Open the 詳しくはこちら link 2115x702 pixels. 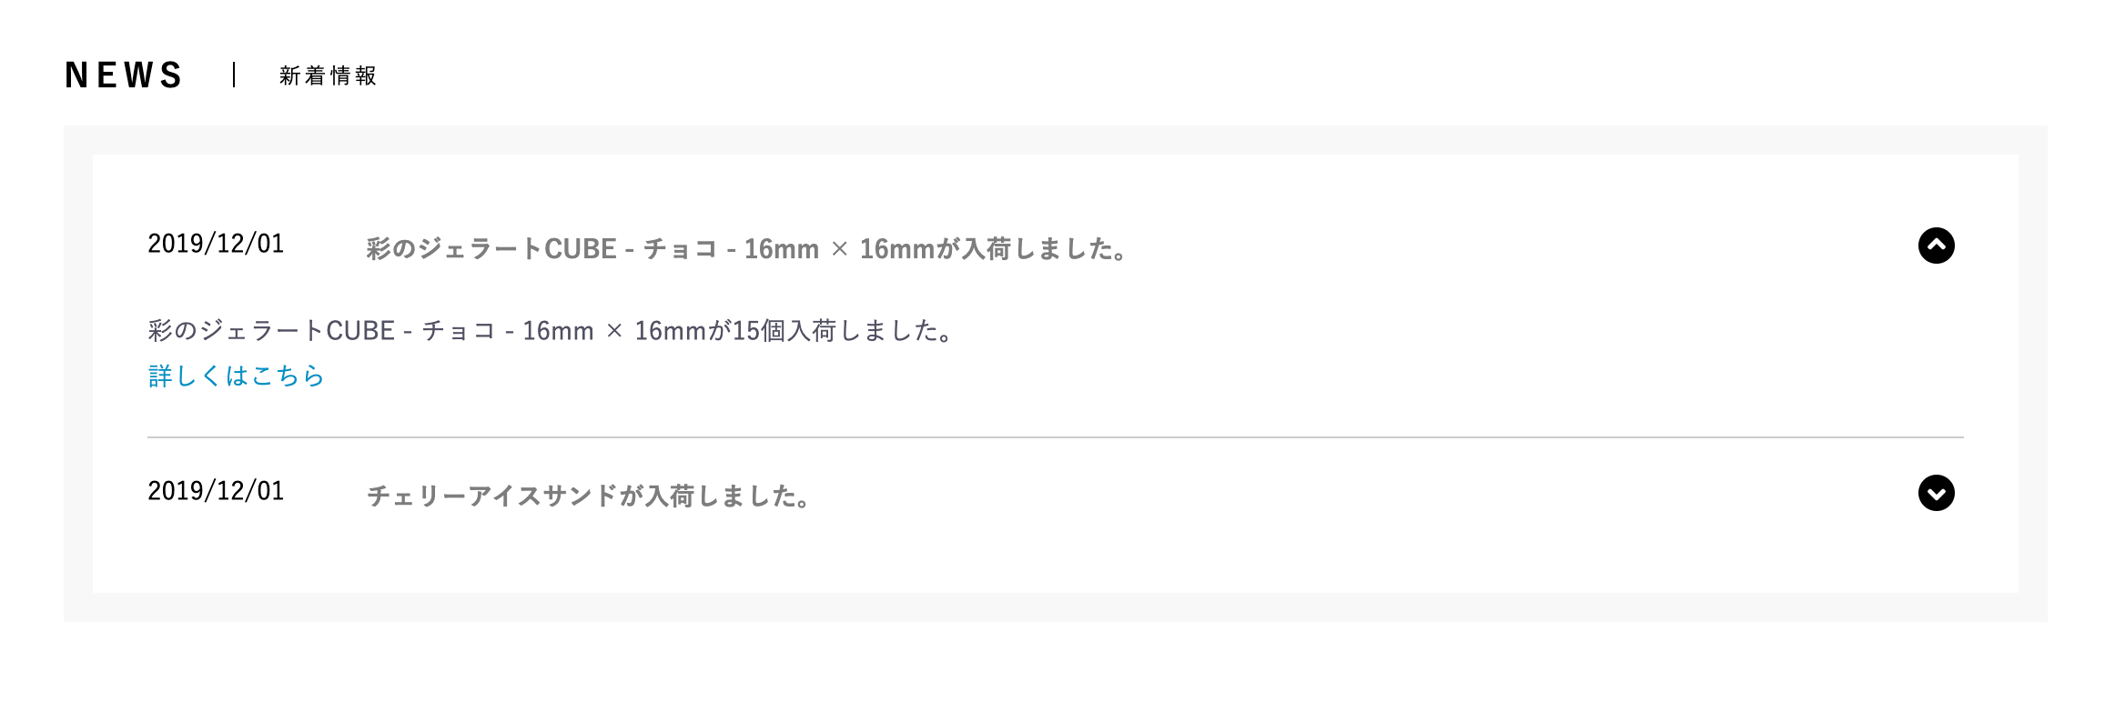pos(236,376)
